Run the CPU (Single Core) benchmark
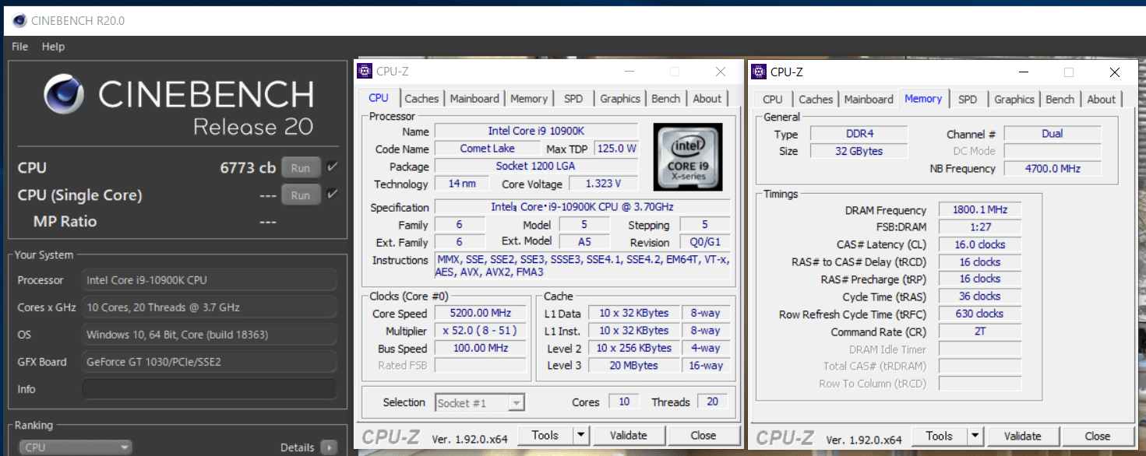Screen dimensions: 1146x456 click(301, 195)
